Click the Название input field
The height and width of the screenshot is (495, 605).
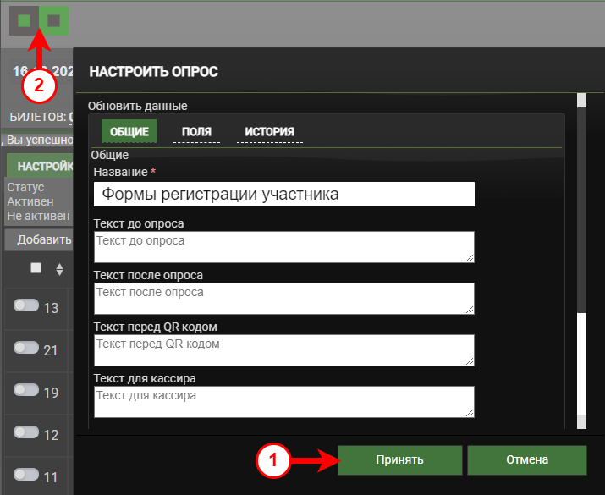coord(284,194)
